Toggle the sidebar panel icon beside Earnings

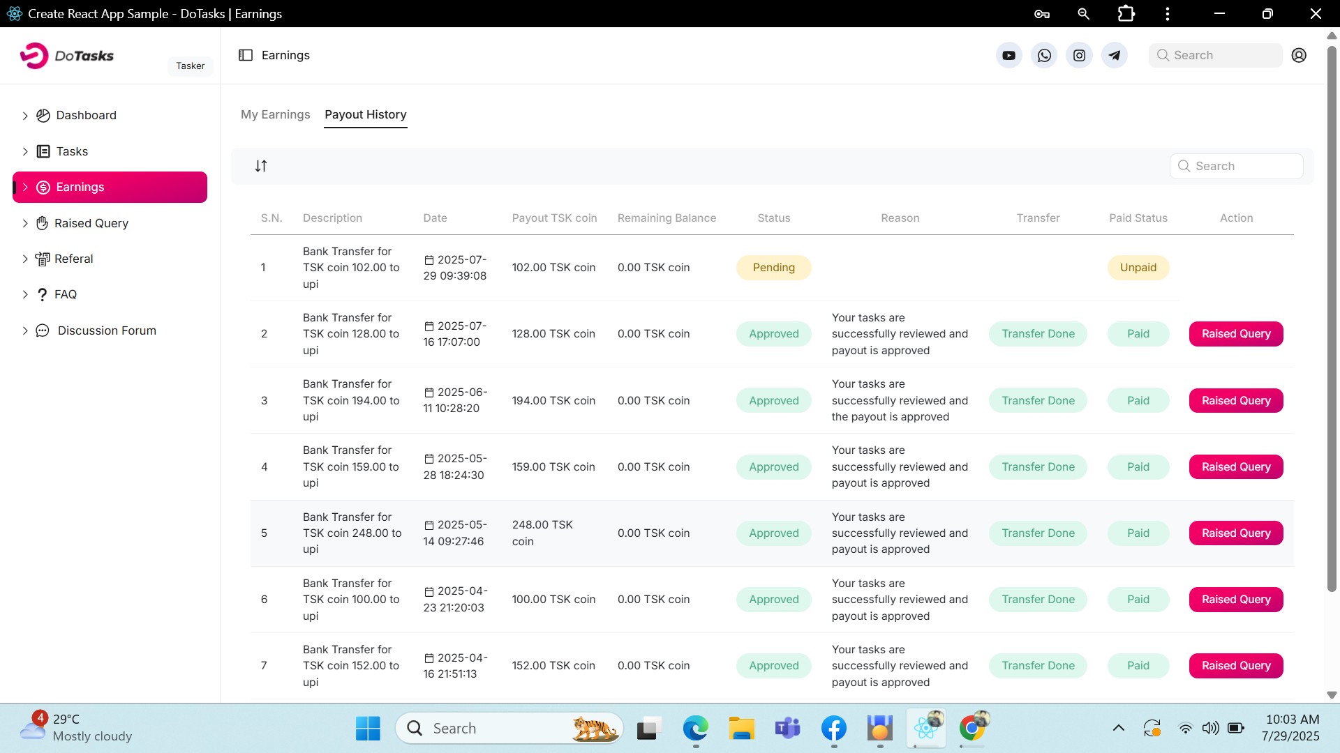246,55
